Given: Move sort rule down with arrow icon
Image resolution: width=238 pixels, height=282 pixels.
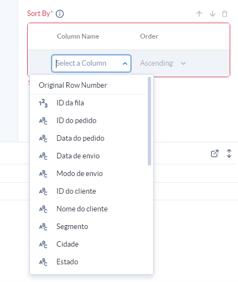Looking at the screenshot, I should click(213, 14).
